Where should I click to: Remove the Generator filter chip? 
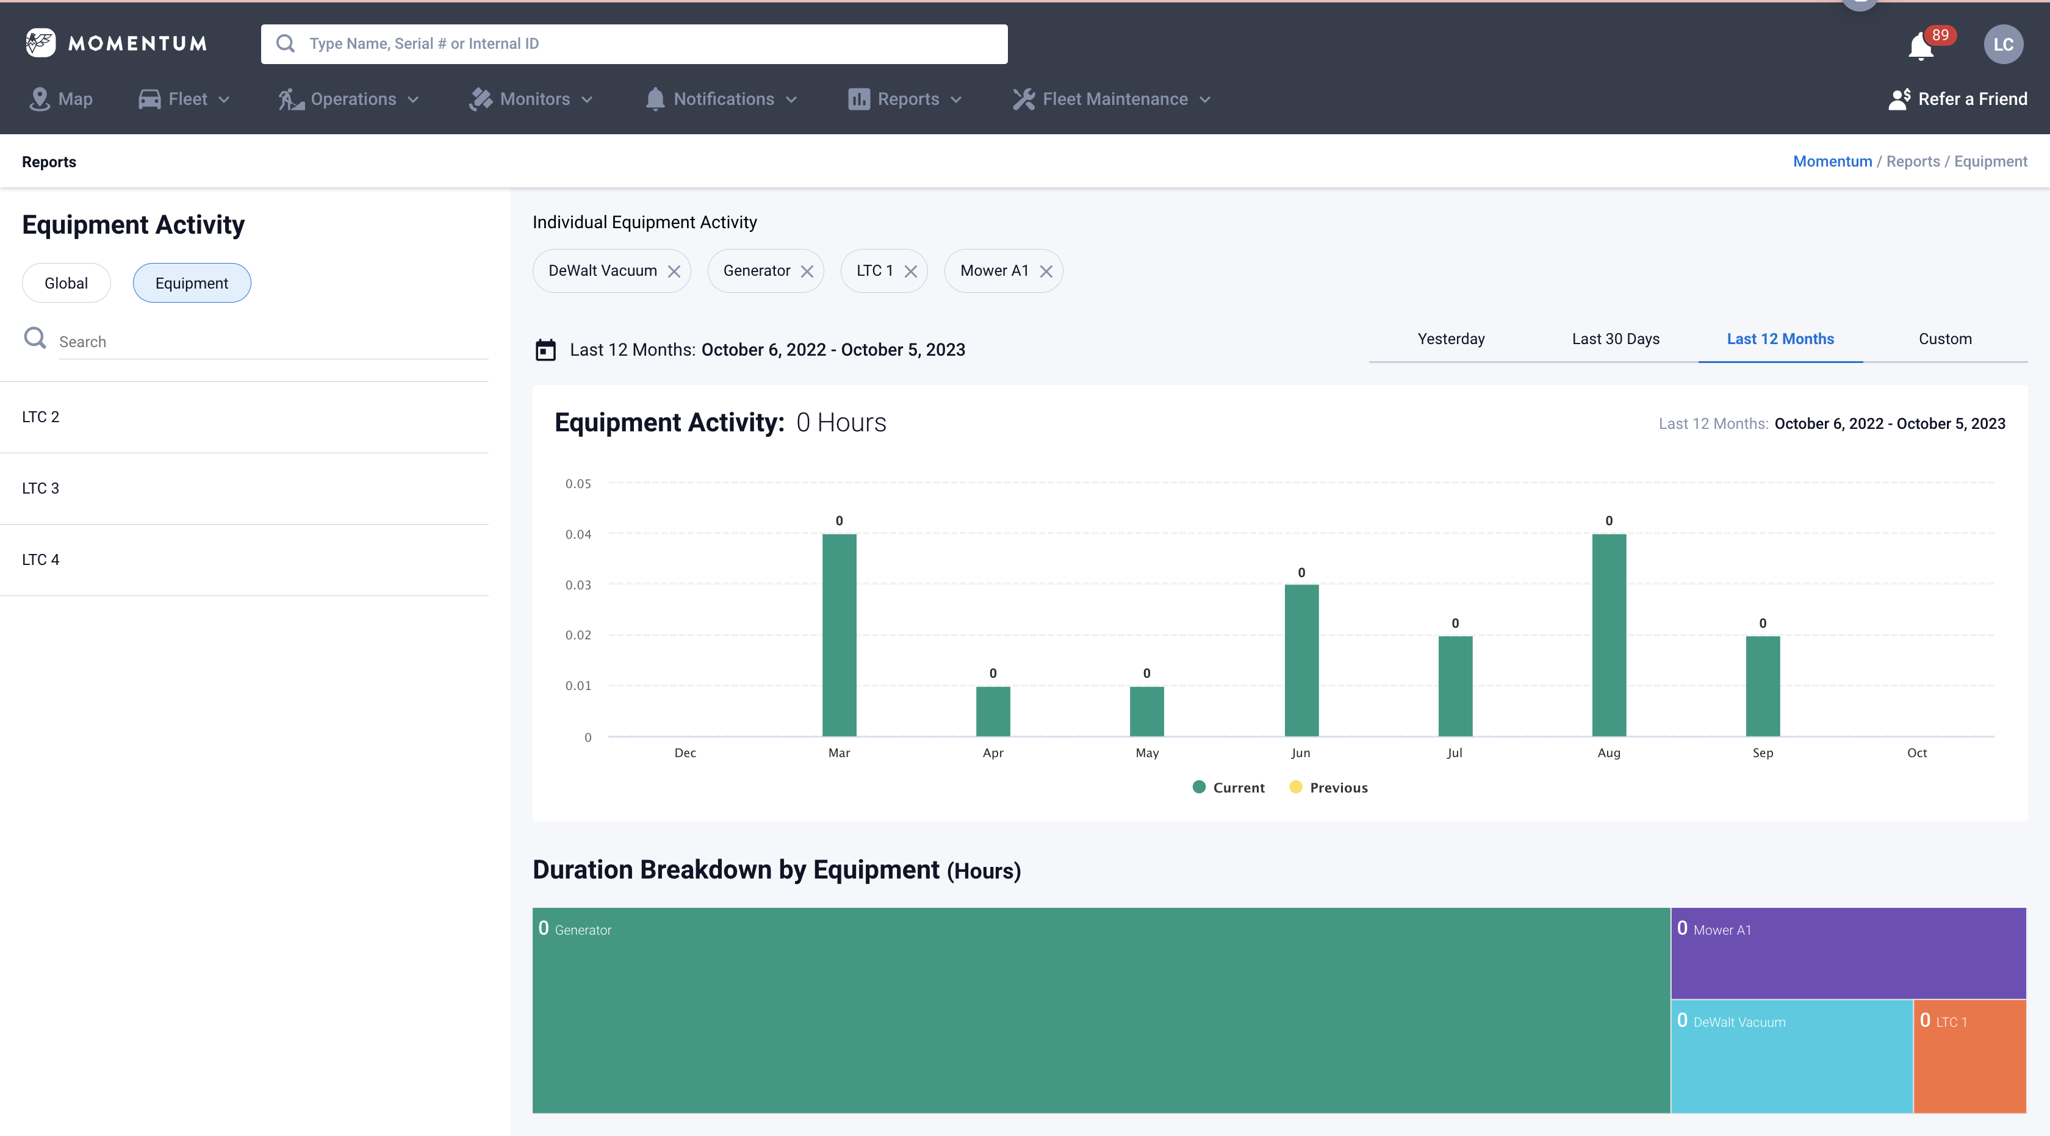click(x=807, y=271)
